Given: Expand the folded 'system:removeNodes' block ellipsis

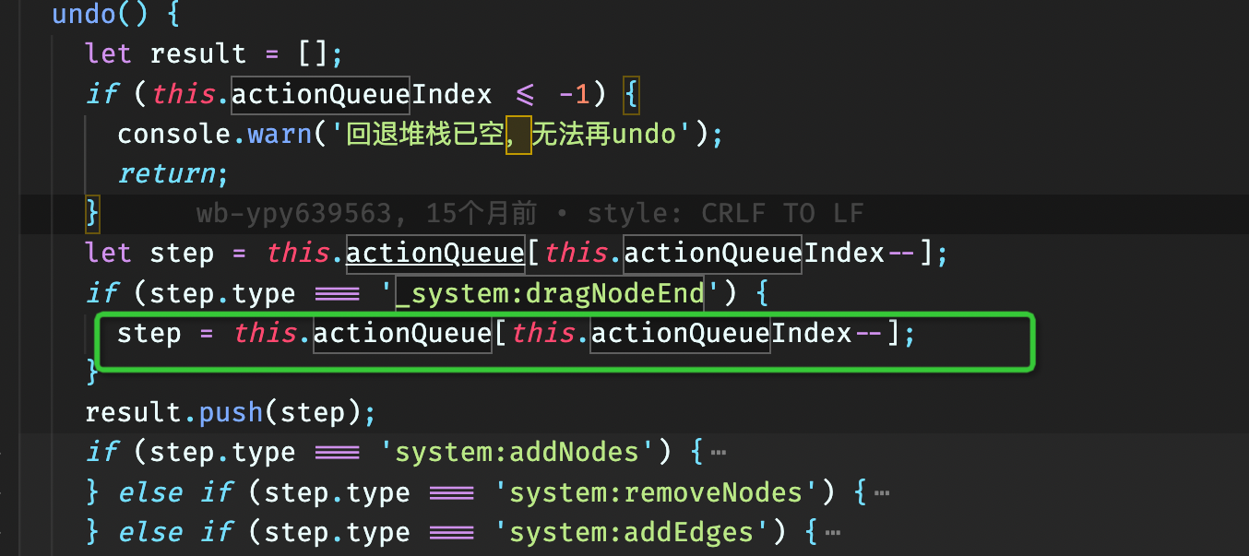Looking at the screenshot, I should click(x=882, y=493).
